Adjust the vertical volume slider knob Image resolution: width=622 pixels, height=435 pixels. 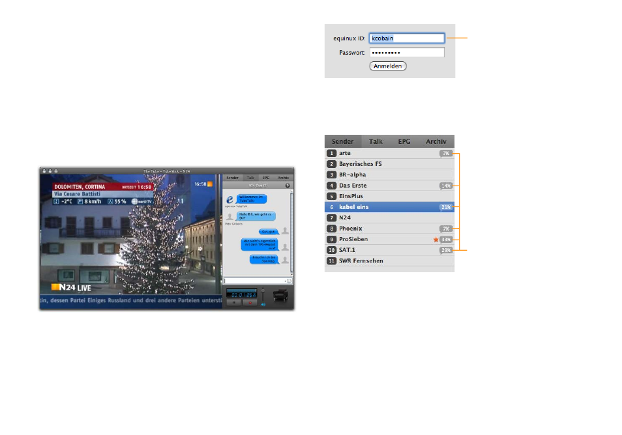(263, 290)
